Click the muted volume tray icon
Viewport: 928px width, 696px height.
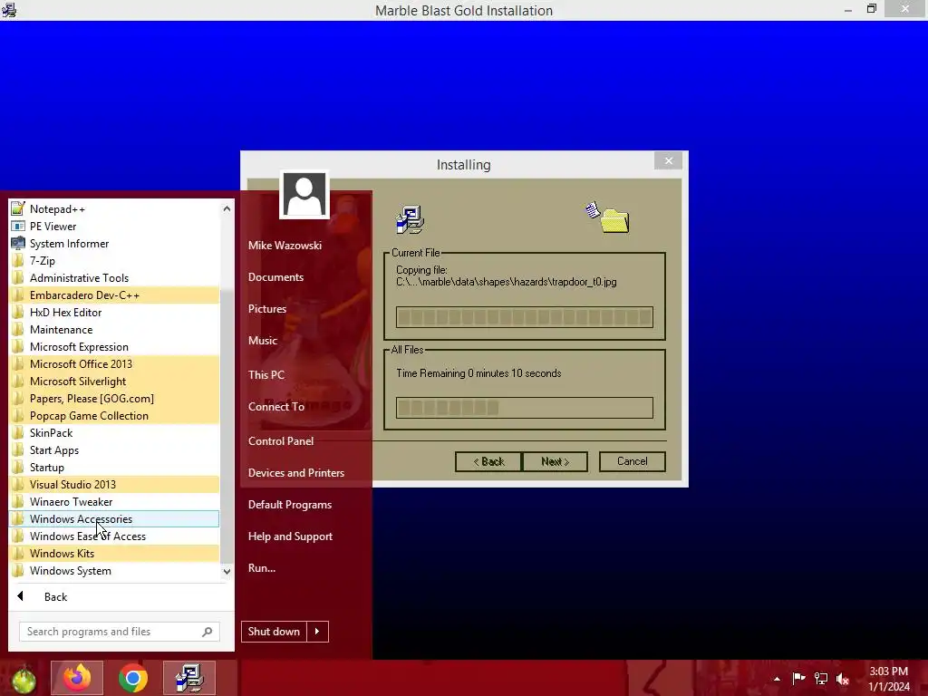(x=843, y=679)
